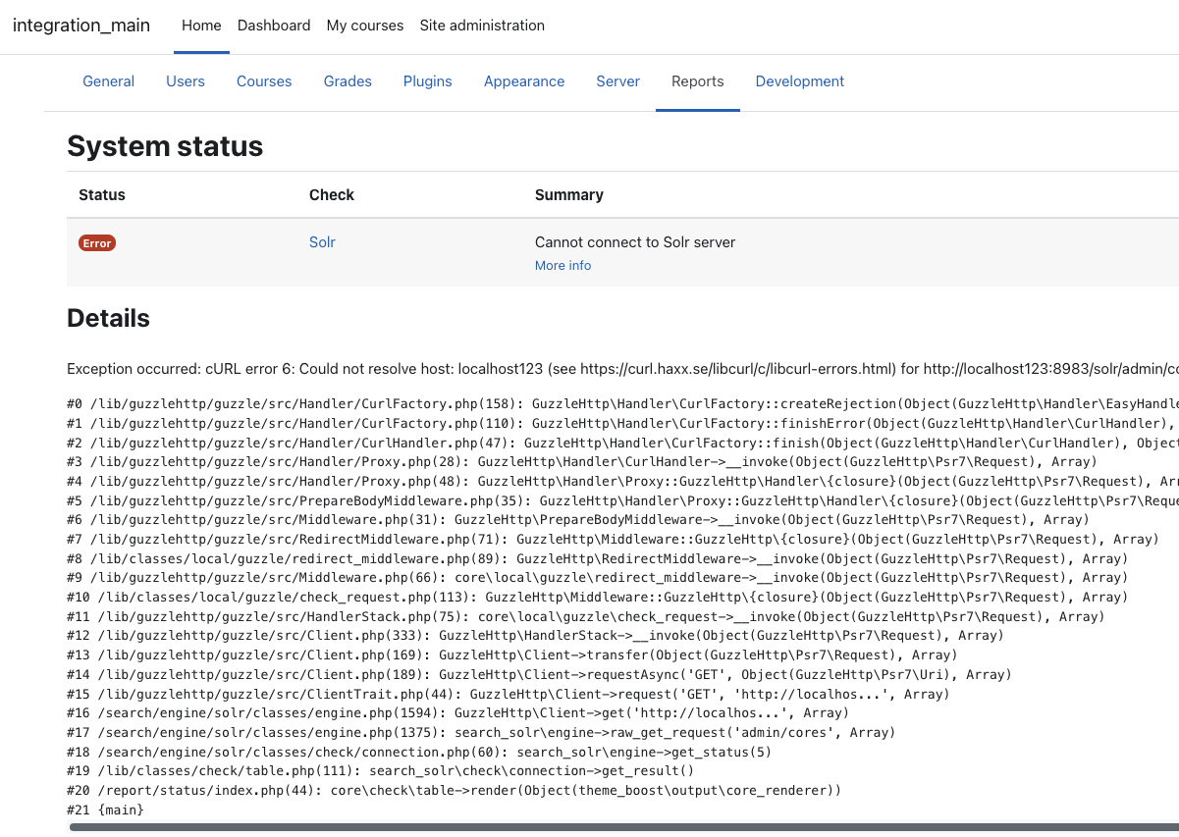
Task: Click stack trace line #12 Client.php(333)
Action: tap(535, 635)
